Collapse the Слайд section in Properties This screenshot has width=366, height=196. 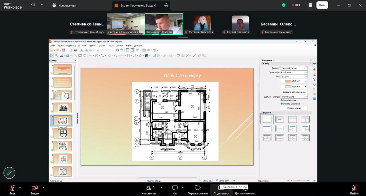click(x=262, y=63)
